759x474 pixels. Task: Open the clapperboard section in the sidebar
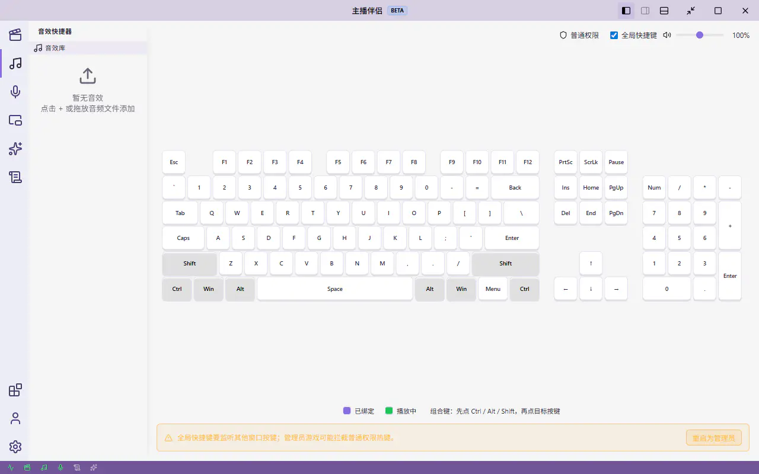[x=15, y=34]
